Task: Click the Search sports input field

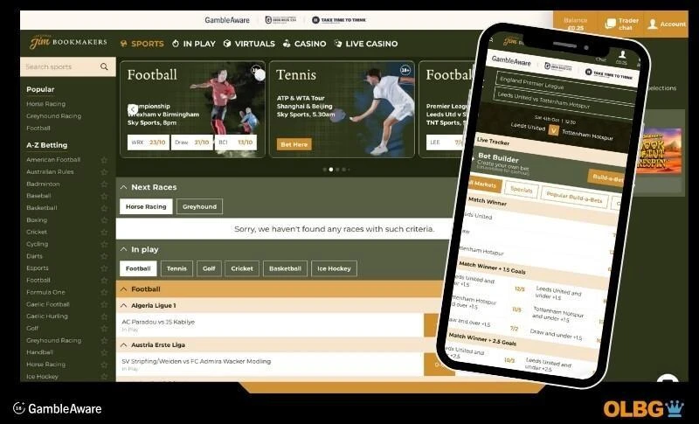Action: [59, 66]
